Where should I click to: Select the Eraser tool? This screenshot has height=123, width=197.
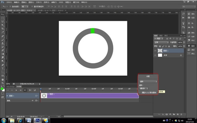point(3,50)
